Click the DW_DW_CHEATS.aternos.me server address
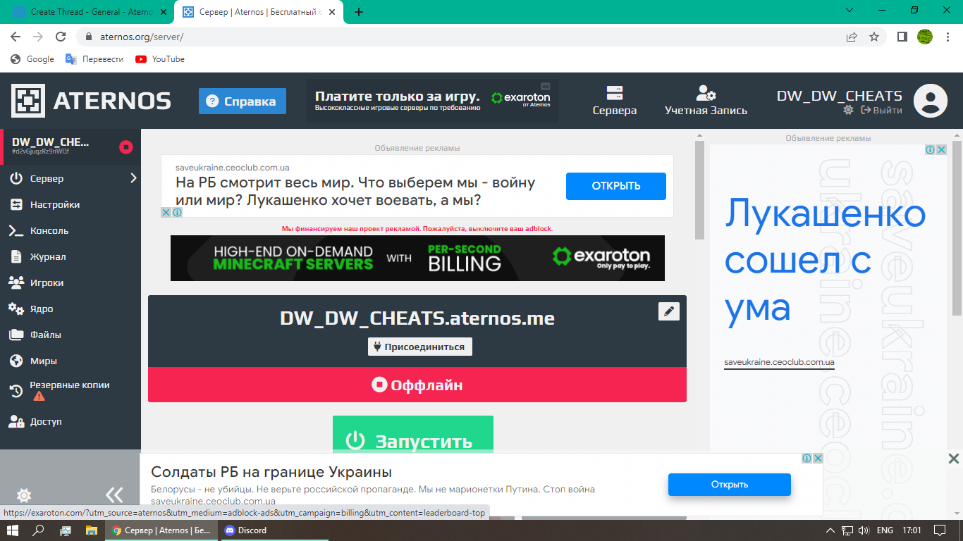This screenshot has width=963, height=541. pyautogui.click(x=417, y=318)
